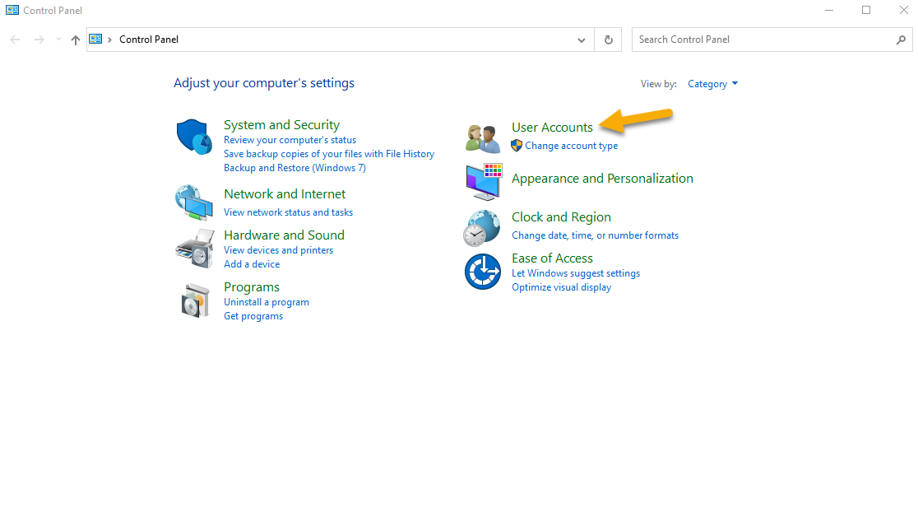Open the View by Category dropdown
The height and width of the screenshot is (512, 918).
click(712, 84)
